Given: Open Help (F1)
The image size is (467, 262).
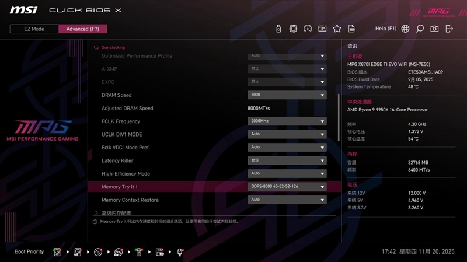Looking at the screenshot, I should tap(386, 29).
